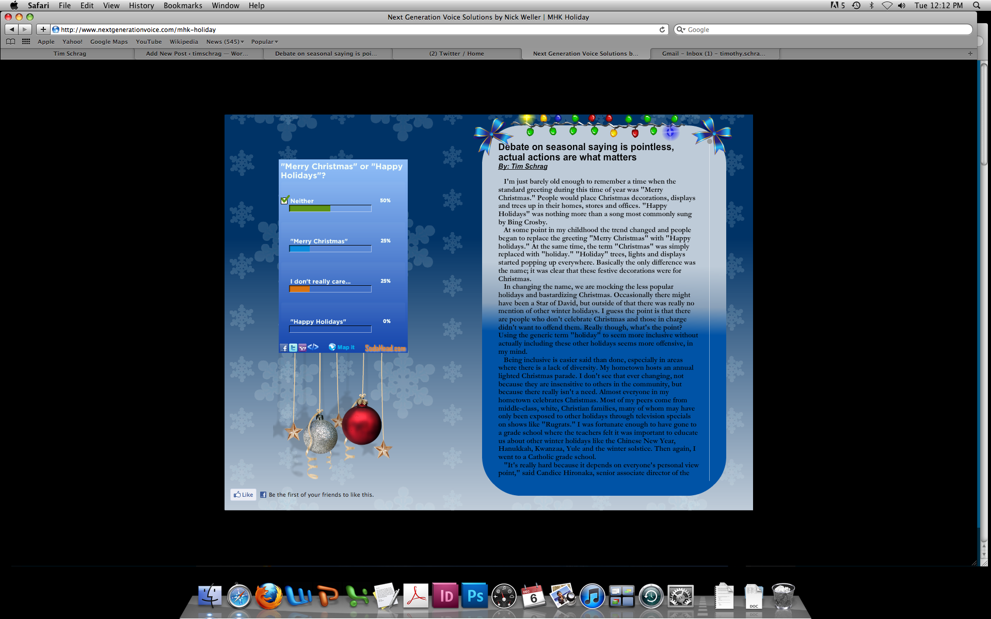
Task: Reload the page with refresh icon
Action: pos(662,30)
